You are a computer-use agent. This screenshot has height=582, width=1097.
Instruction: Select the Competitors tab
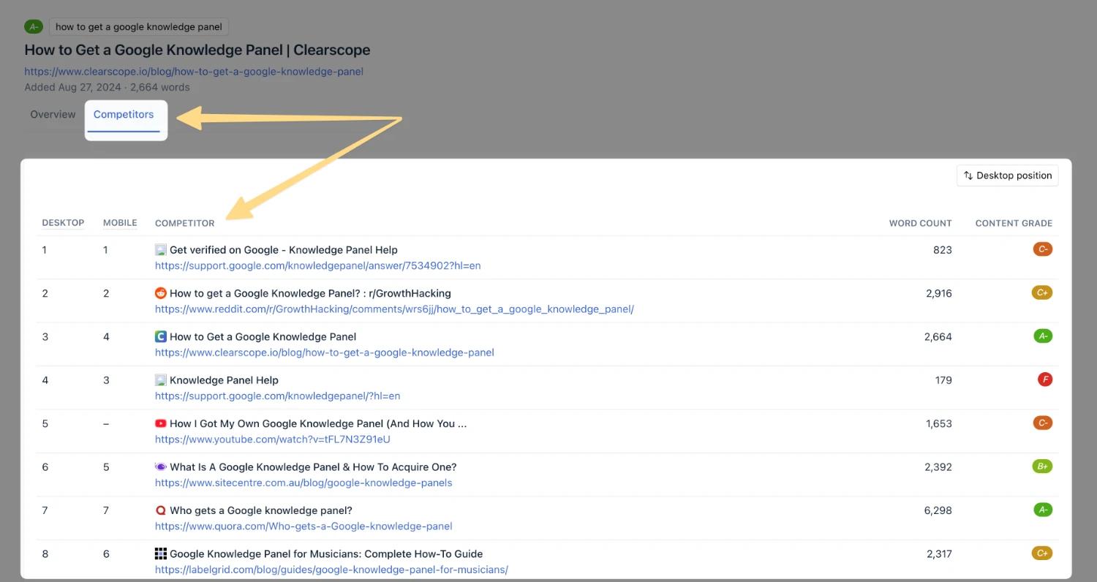click(124, 115)
